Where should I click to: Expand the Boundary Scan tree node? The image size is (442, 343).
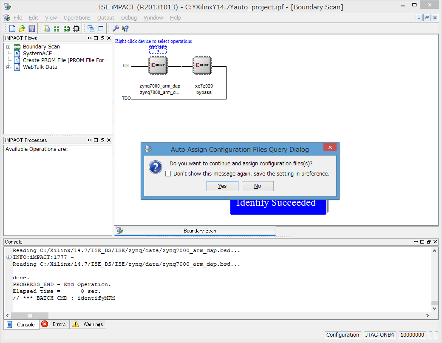tap(8, 47)
